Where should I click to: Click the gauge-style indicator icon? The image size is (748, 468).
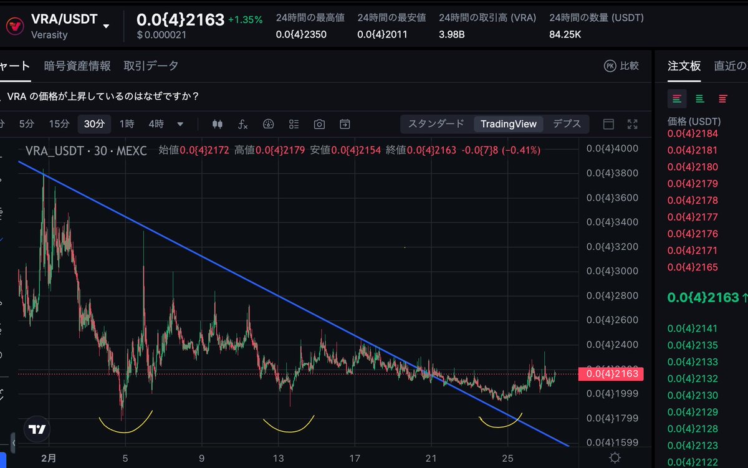point(268,124)
